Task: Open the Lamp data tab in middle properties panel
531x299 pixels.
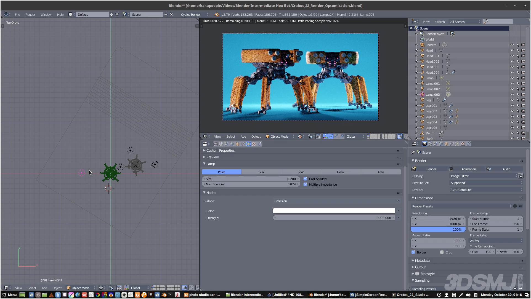Action: click(248, 144)
